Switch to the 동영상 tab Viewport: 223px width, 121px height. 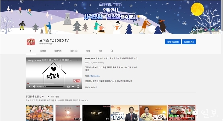coord(43,51)
